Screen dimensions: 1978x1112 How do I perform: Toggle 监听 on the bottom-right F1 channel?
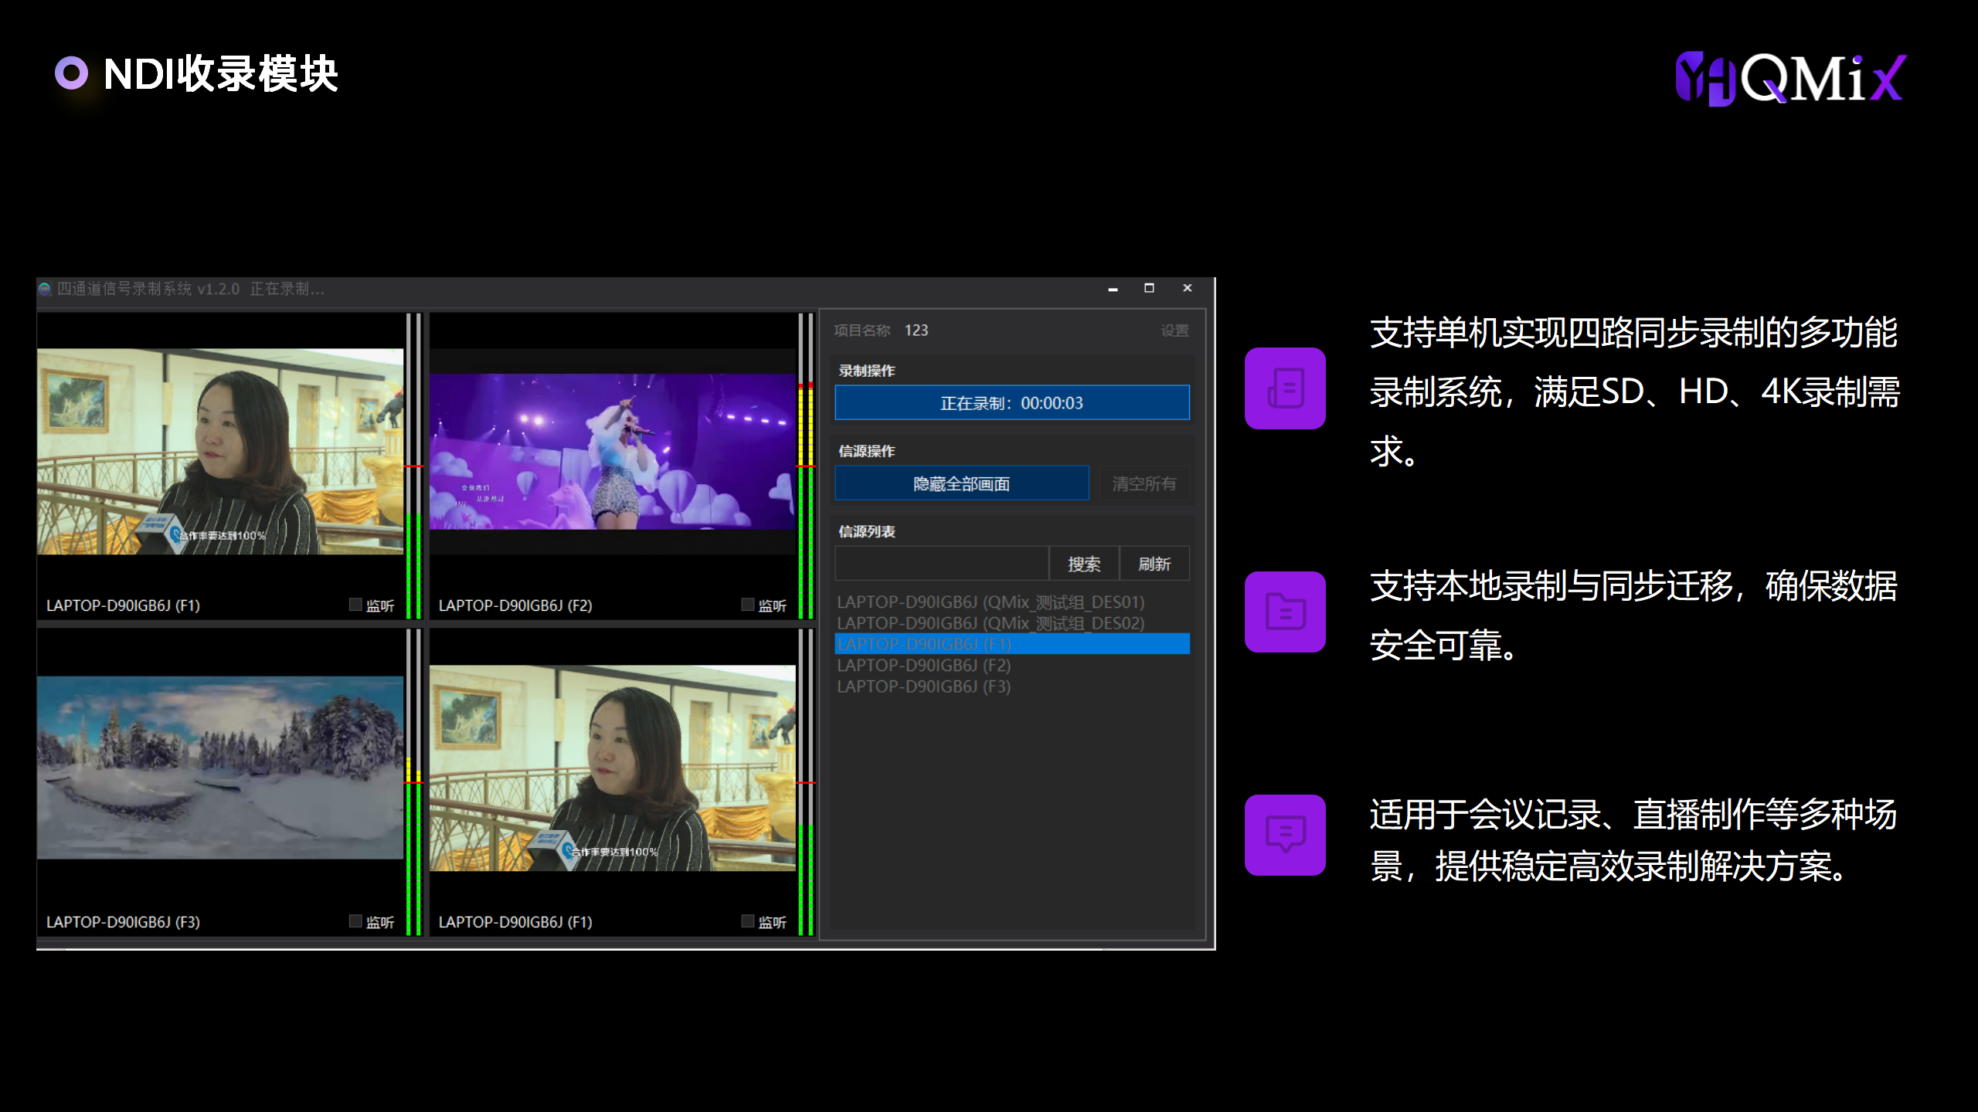coord(747,921)
